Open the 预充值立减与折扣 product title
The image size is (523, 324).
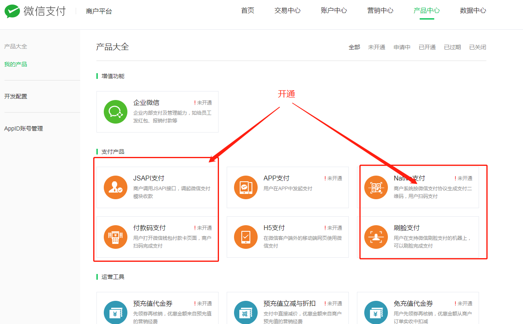[x=289, y=303]
